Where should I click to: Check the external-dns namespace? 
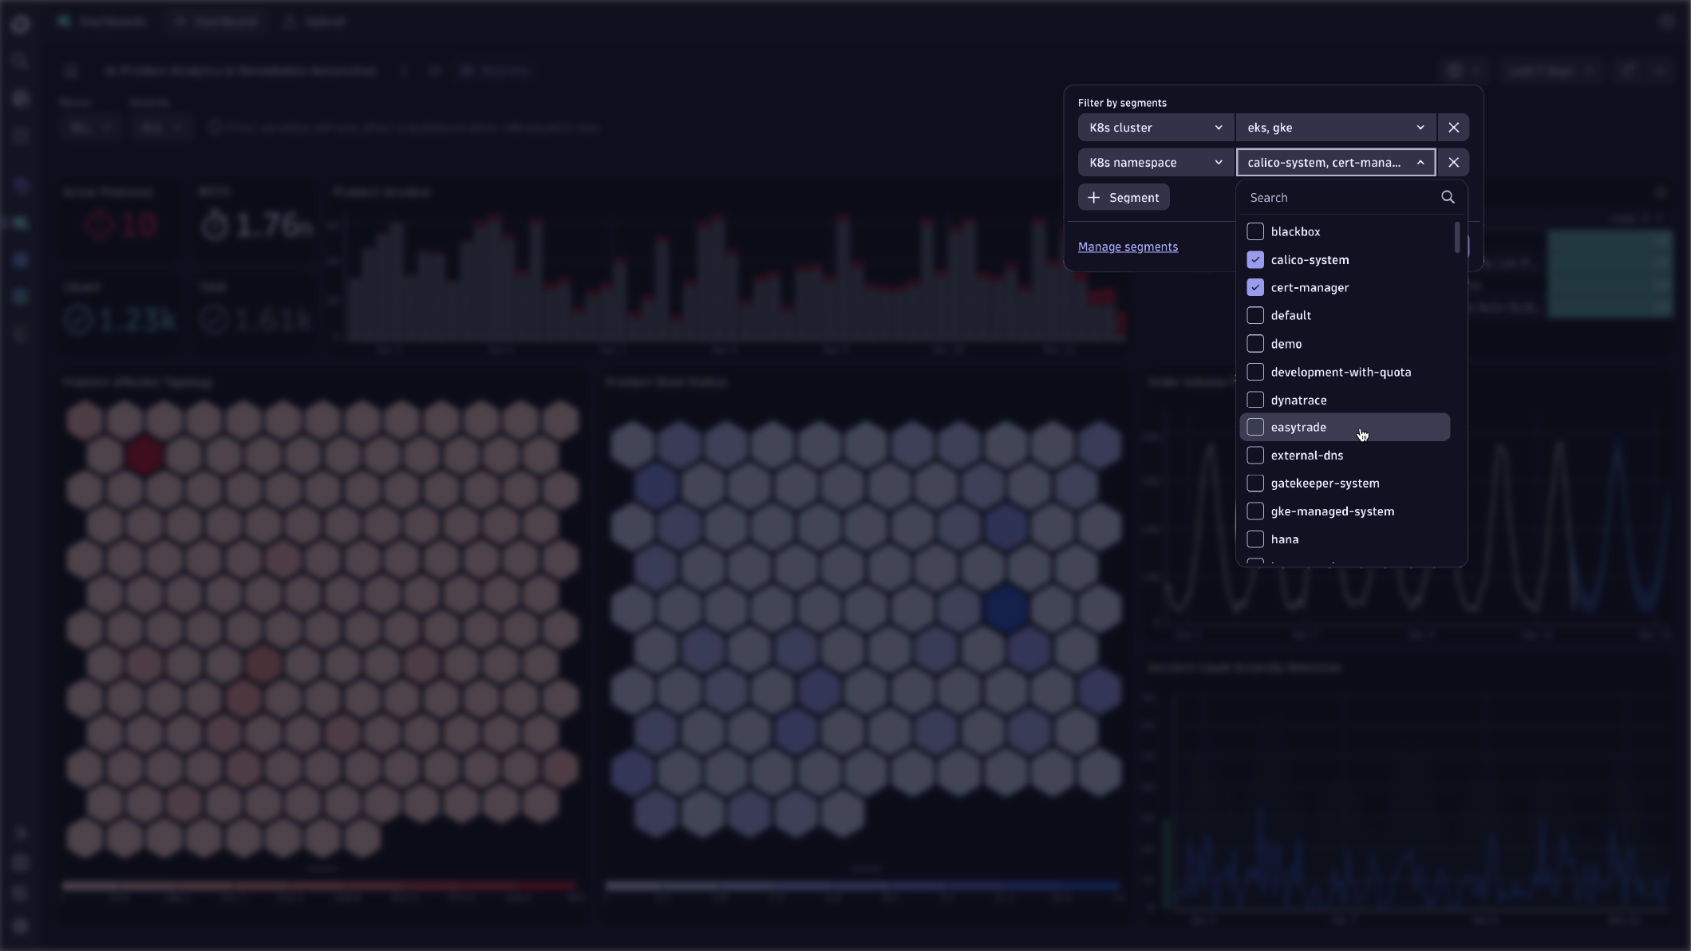pos(1255,456)
